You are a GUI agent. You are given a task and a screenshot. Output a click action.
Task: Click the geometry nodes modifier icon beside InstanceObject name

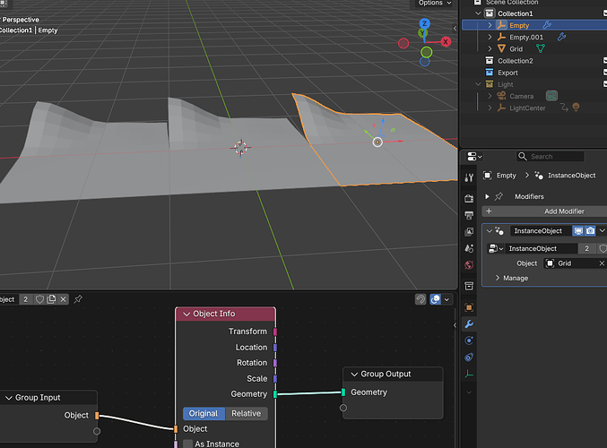[499, 231]
